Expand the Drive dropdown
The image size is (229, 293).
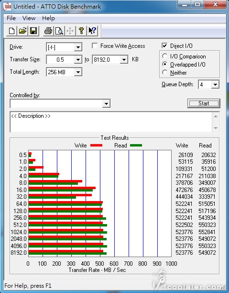tap(78, 47)
